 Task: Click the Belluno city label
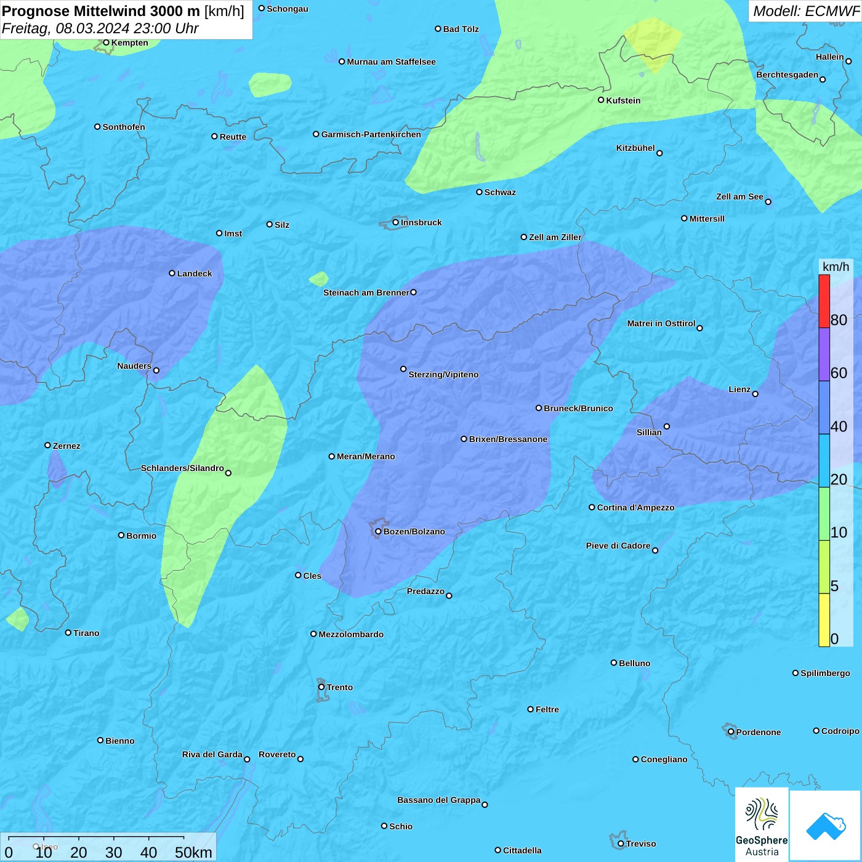point(634,663)
